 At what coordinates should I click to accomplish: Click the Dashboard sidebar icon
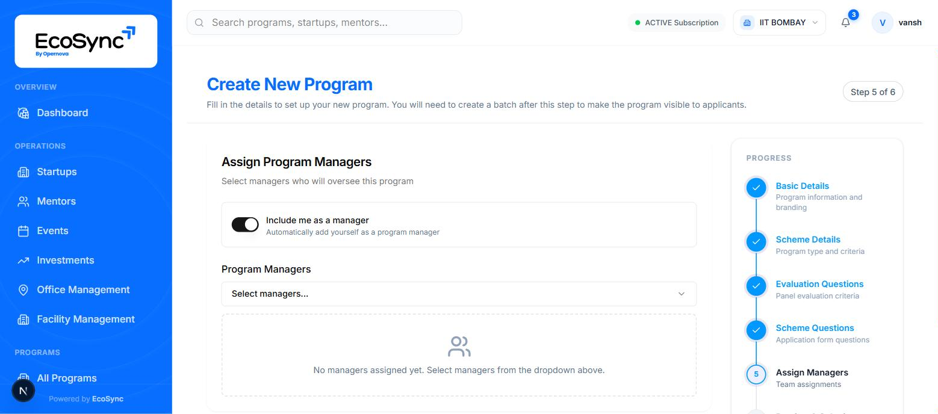(23, 113)
